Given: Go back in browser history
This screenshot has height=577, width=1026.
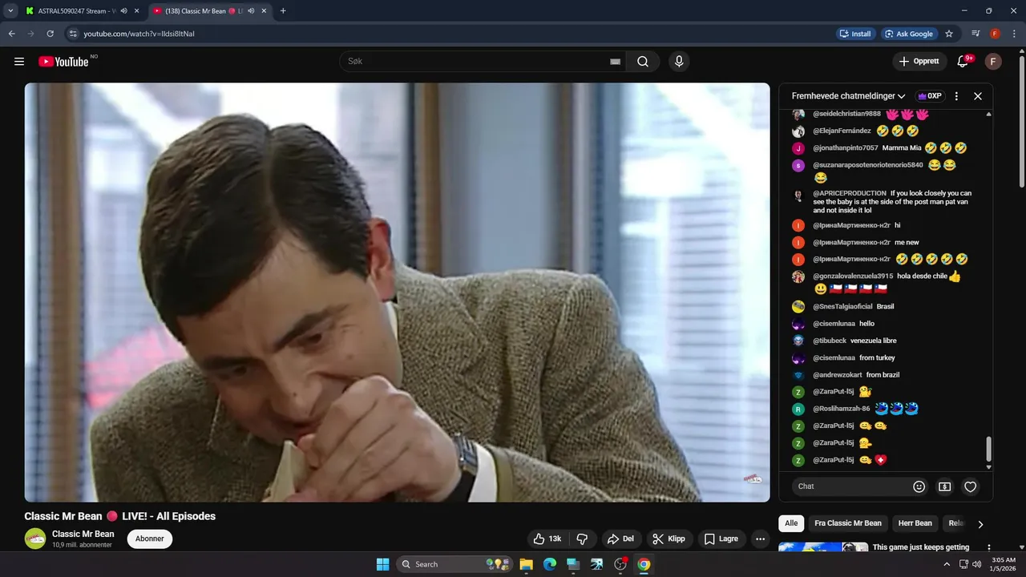Looking at the screenshot, I should [x=12, y=34].
